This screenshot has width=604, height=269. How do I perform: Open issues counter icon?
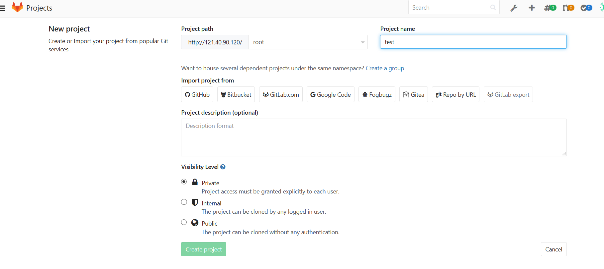(x=550, y=8)
